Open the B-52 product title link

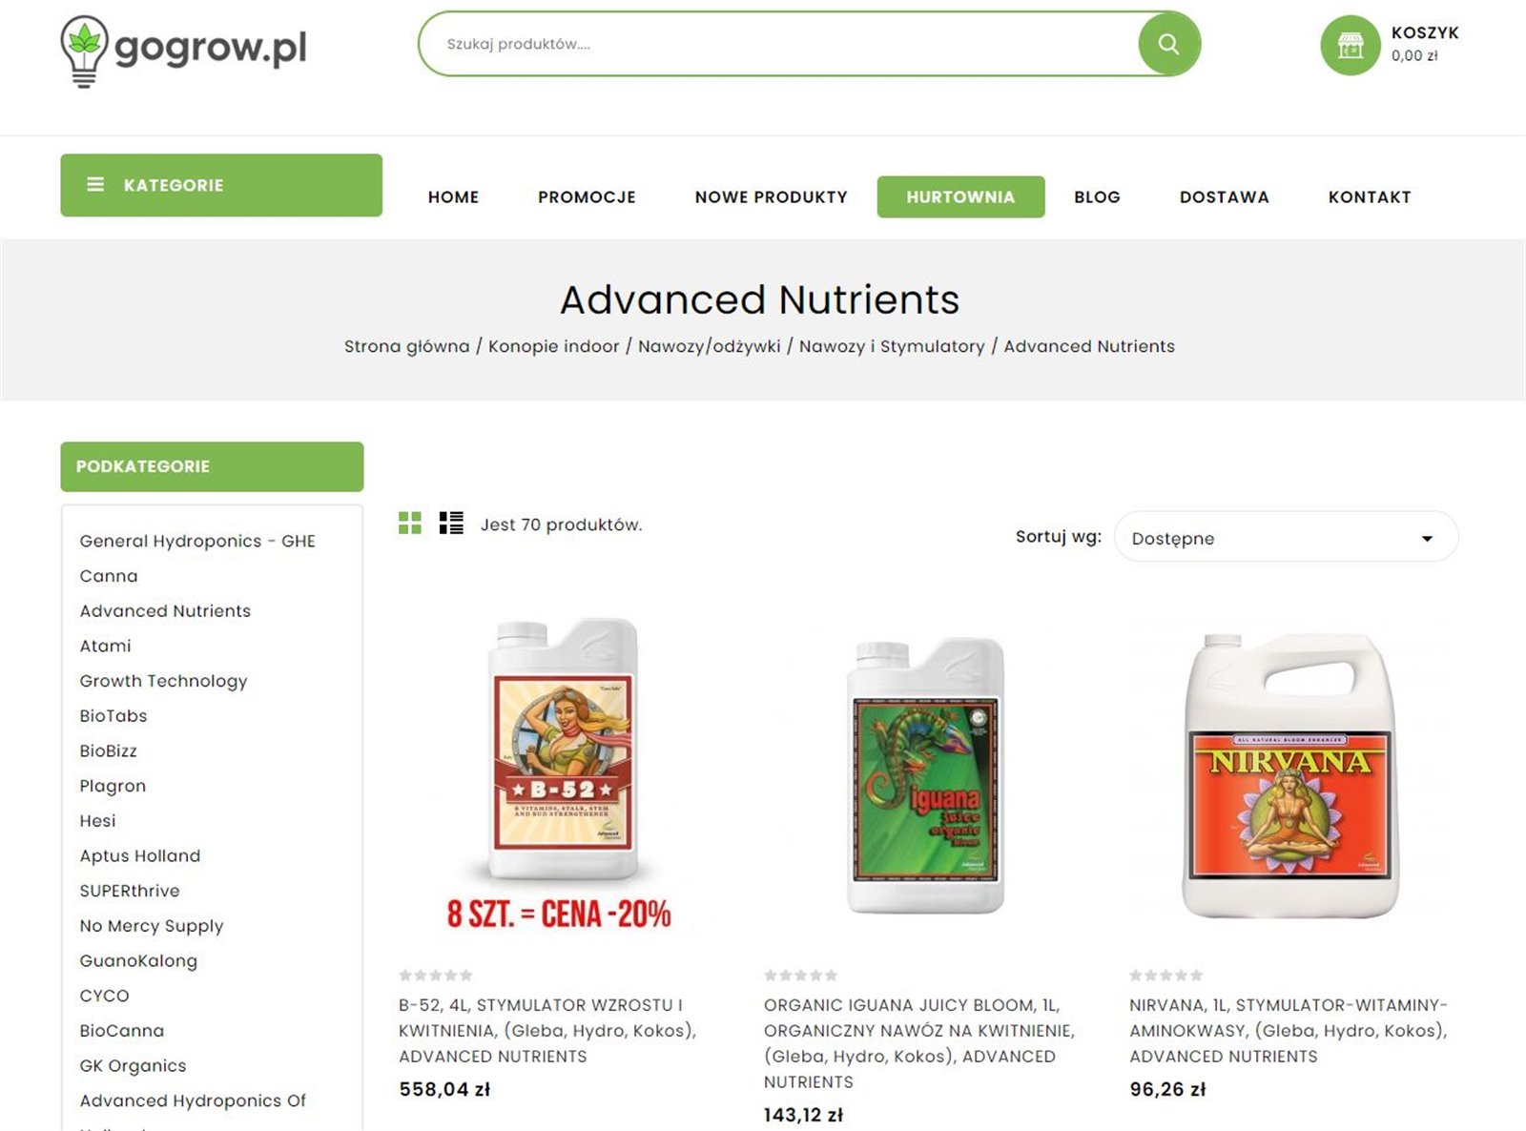pos(547,1031)
